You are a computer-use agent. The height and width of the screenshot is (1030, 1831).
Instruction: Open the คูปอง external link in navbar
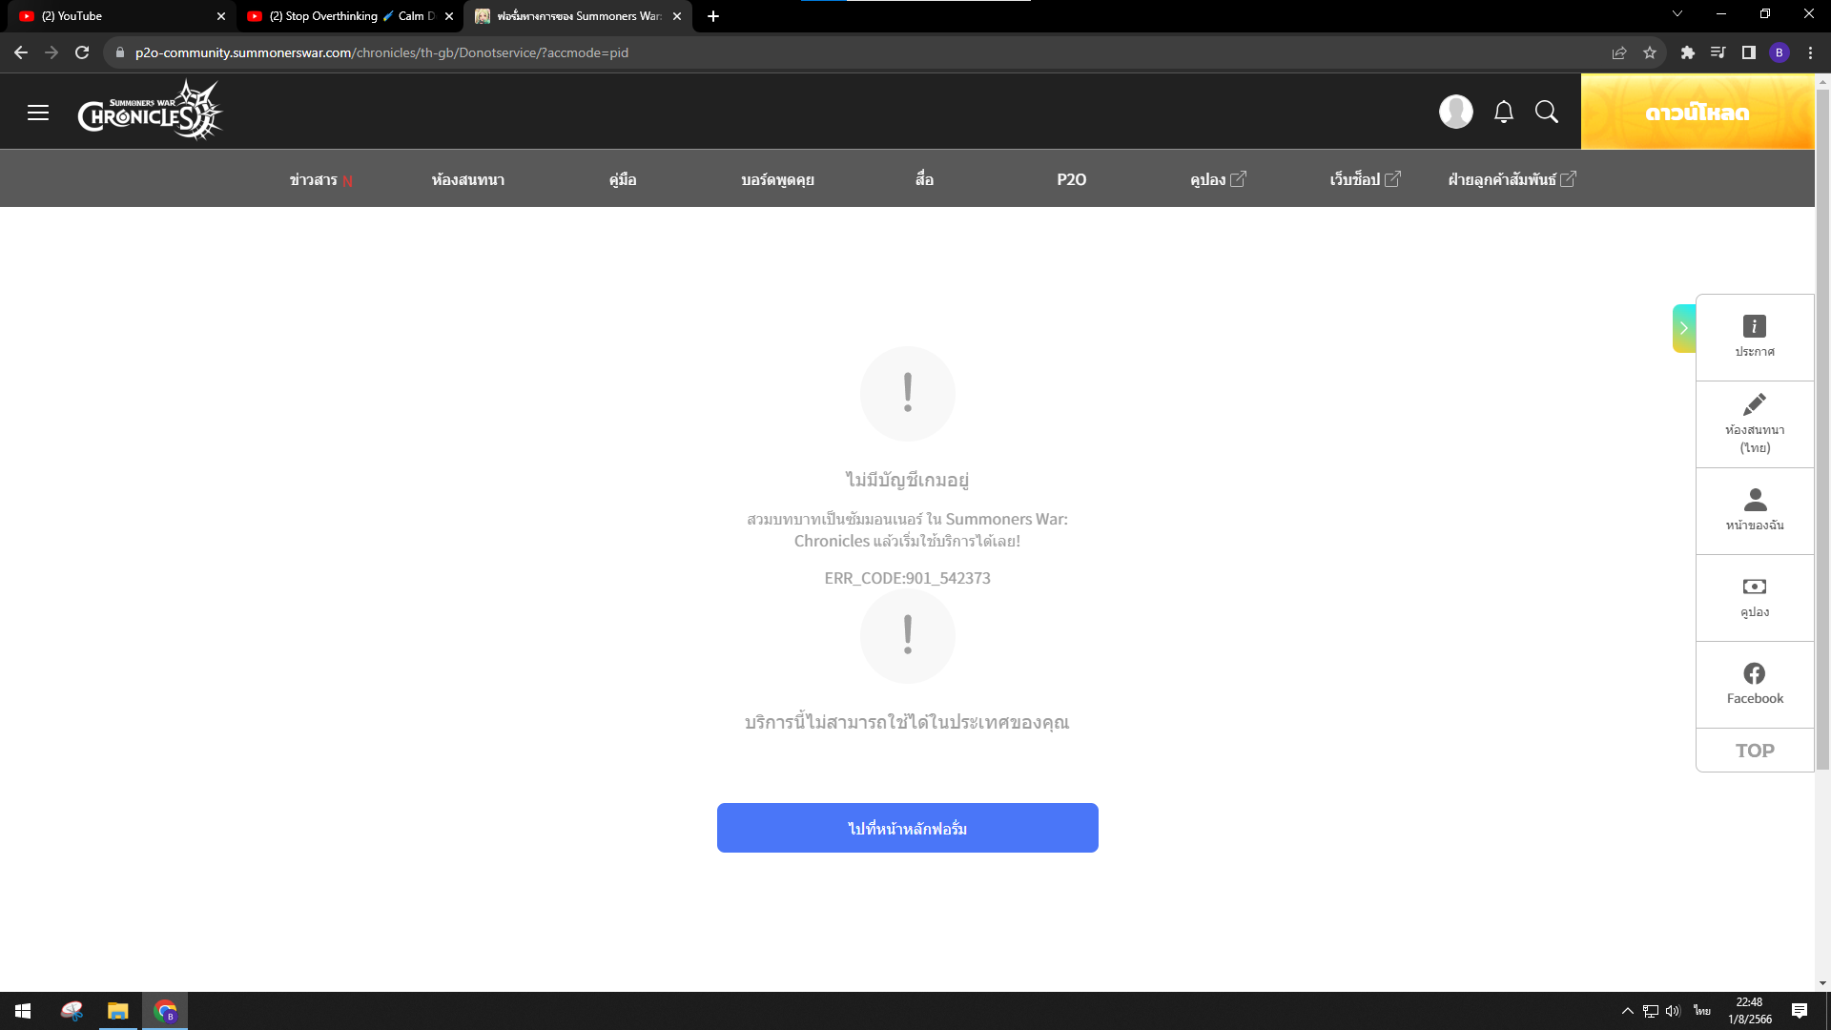pos(1218,179)
